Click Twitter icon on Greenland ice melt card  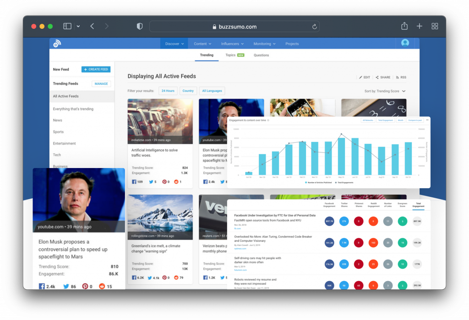(x=150, y=277)
